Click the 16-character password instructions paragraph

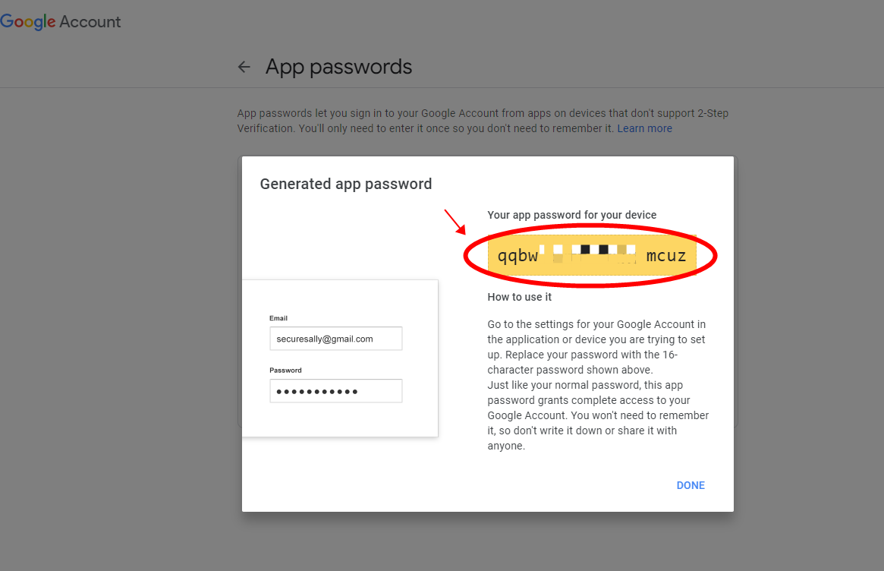click(x=598, y=385)
